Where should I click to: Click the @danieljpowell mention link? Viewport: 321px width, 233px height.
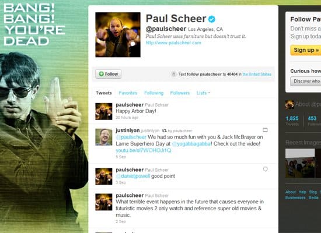133,176
